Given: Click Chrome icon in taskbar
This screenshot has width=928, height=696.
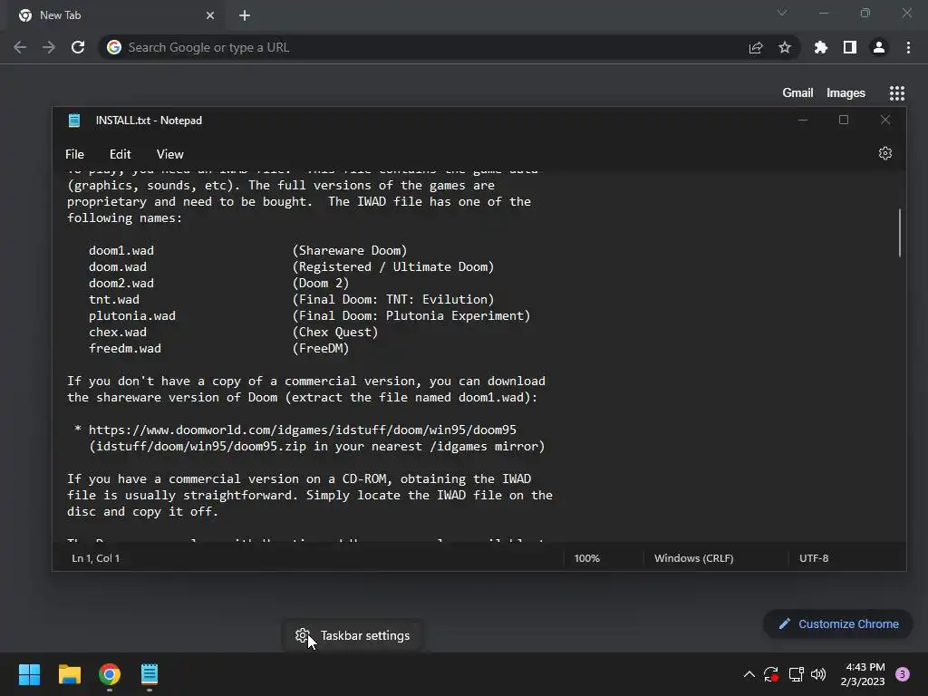Looking at the screenshot, I should click(110, 674).
